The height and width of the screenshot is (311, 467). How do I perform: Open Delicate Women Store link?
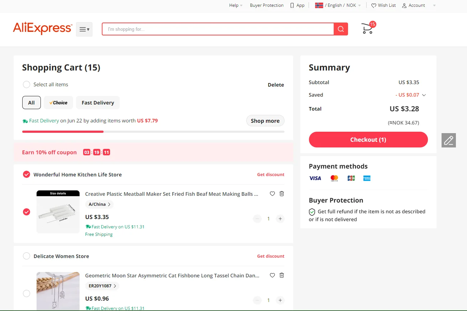click(x=61, y=256)
